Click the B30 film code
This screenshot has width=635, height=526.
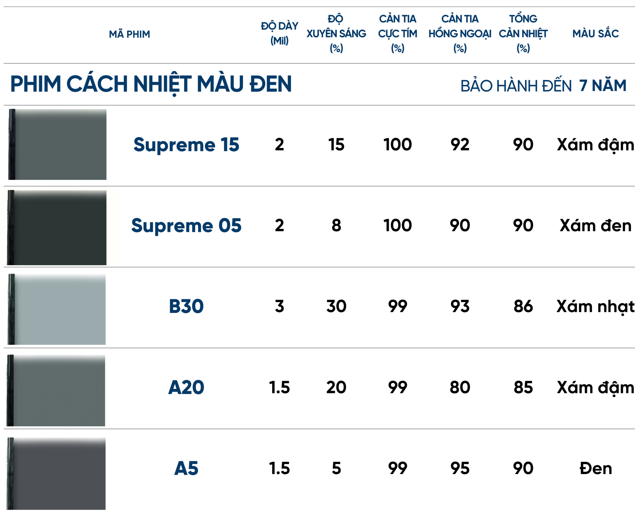click(x=186, y=306)
